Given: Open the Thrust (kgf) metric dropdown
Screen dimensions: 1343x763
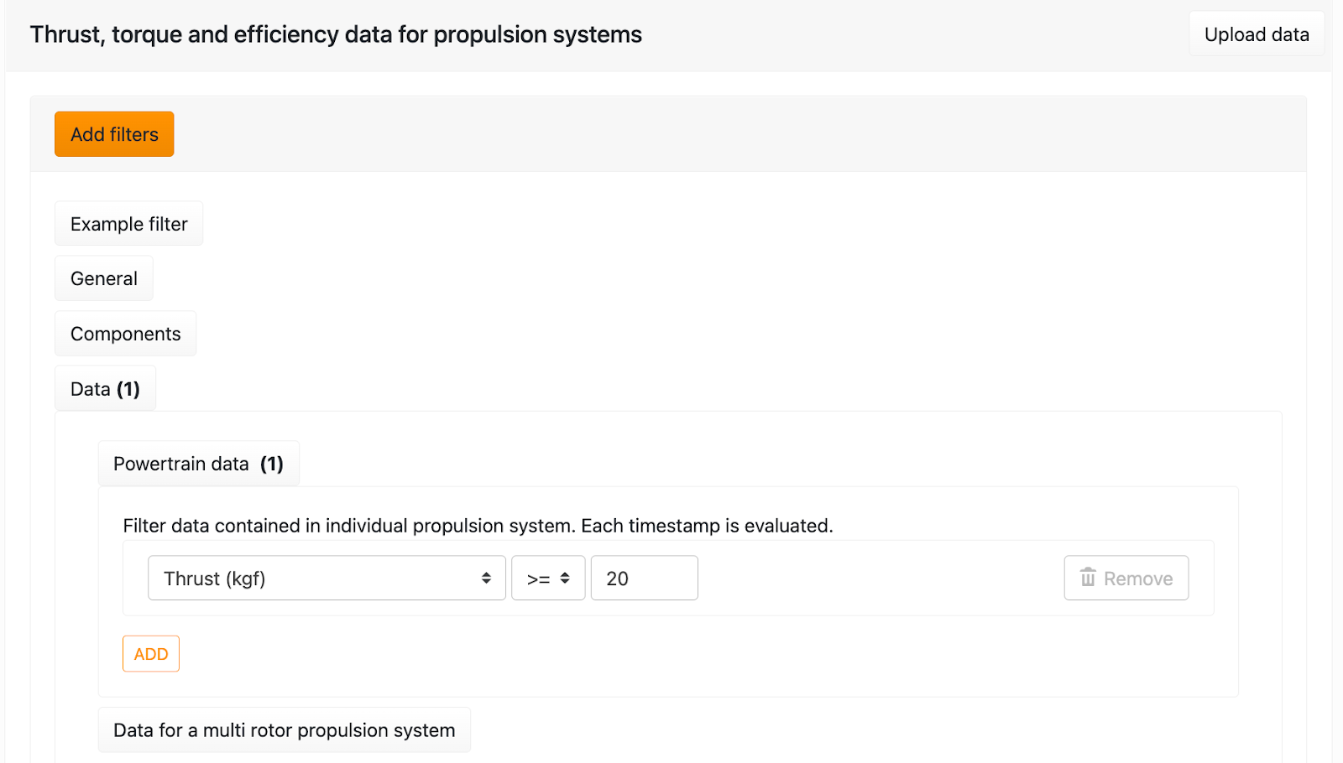Looking at the screenshot, I should (x=326, y=578).
